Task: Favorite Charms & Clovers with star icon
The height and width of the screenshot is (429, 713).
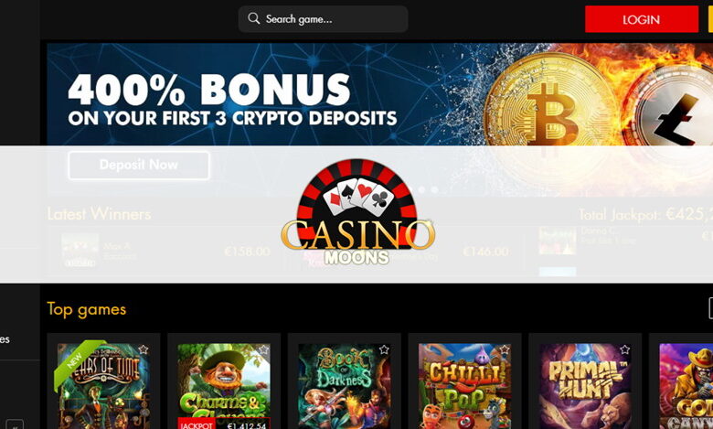Action: pyautogui.click(x=264, y=349)
